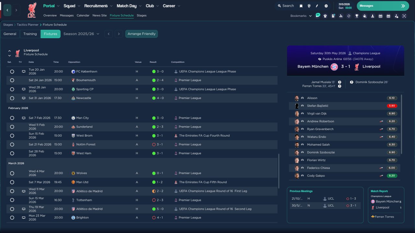The width and height of the screenshot is (415, 233).
Task: Select the Man City fixture radio button
Action: tap(12, 118)
